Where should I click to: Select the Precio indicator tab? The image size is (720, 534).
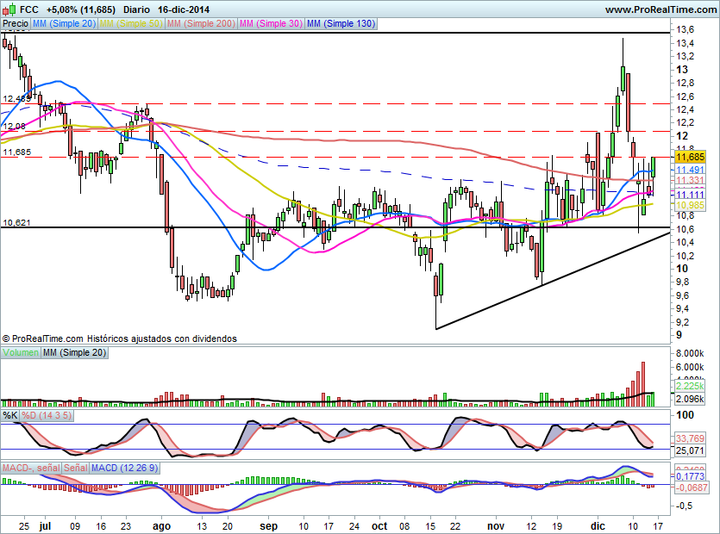[x=15, y=24]
